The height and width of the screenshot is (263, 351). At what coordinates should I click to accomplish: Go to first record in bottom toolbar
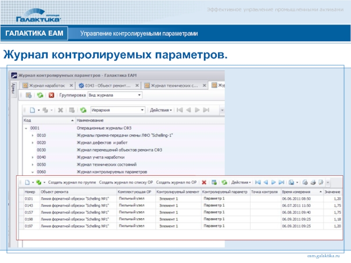(258, 182)
